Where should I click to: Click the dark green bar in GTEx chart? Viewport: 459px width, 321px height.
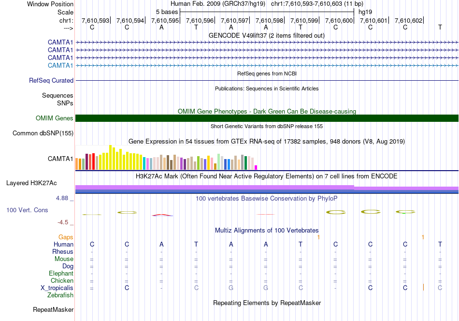(x=245, y=163)
